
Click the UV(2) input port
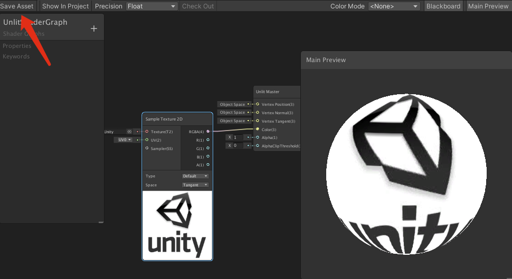pyautogui.click(x=147, y=140)
